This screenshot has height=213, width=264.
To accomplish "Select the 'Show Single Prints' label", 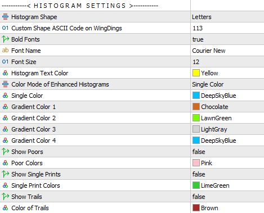I will point(36,174).
